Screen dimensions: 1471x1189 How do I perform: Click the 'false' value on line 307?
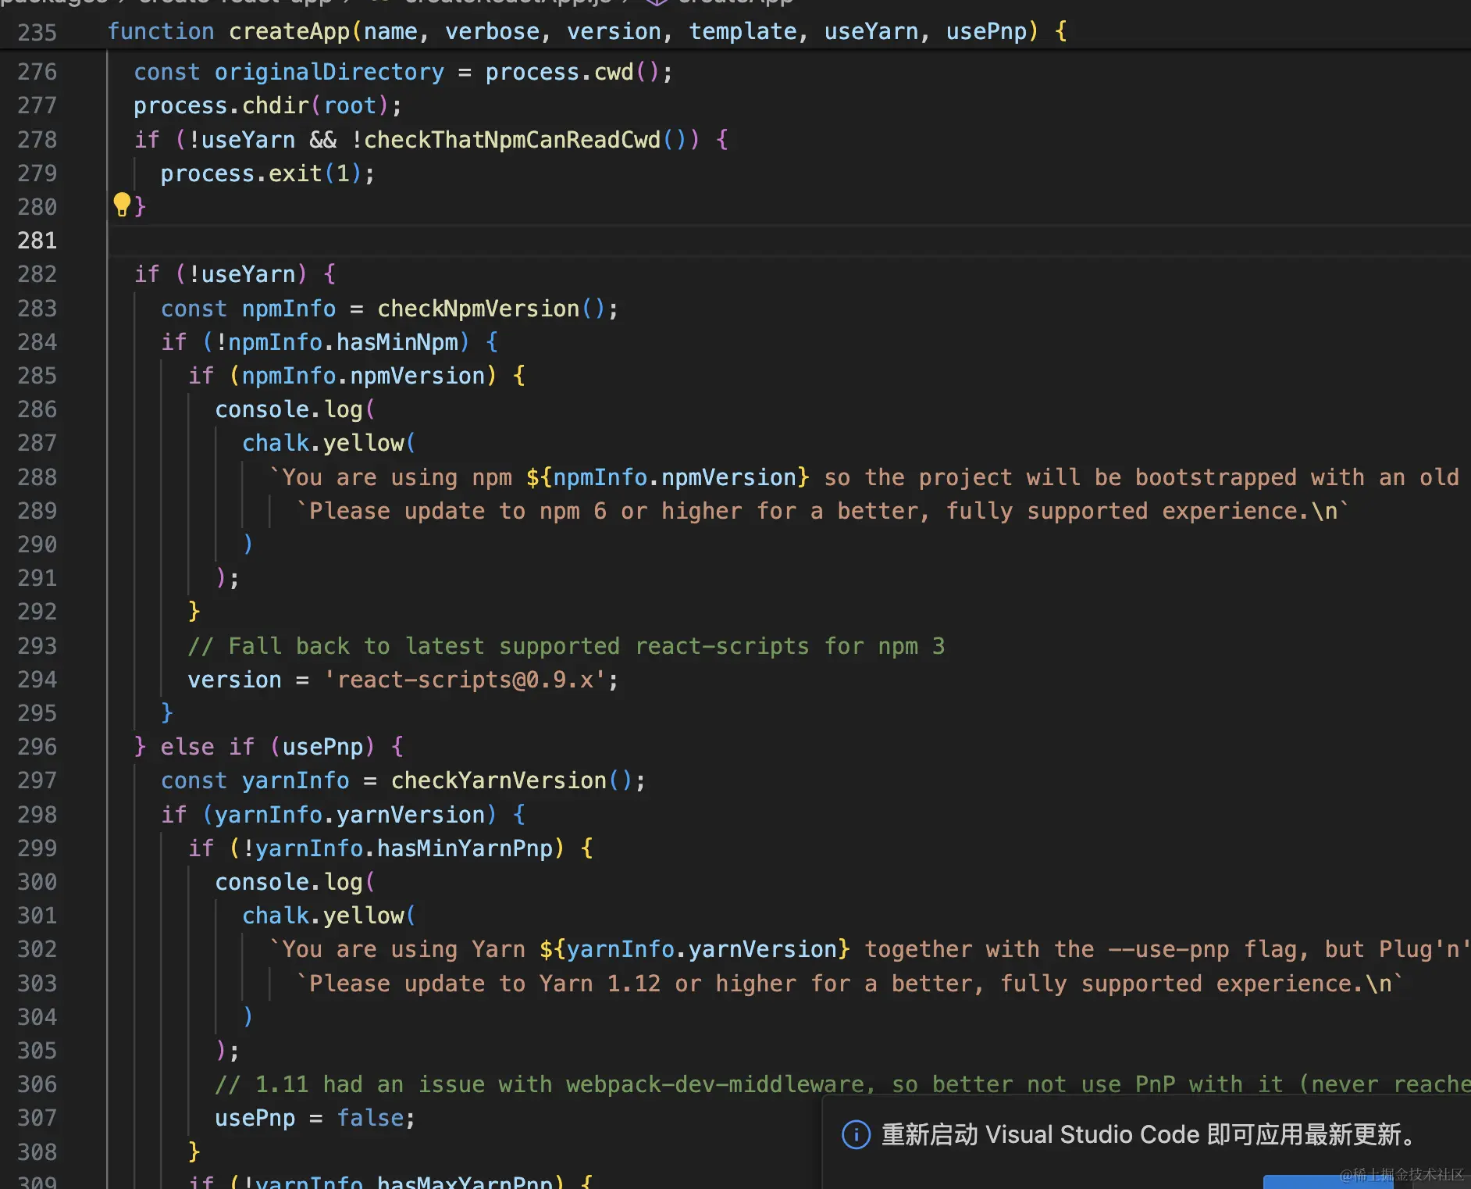click(x=371, y=1118)
